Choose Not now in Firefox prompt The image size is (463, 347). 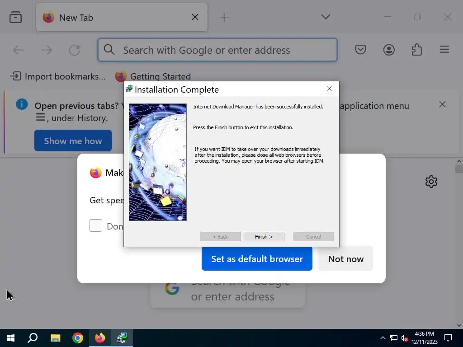click(x=346, y=259)
